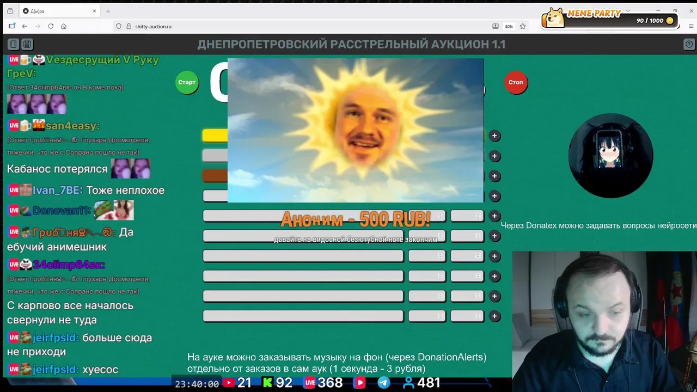Click the 23:40:00 timer text
Screen dimensions: 697x392
click(x=197, y=384)
